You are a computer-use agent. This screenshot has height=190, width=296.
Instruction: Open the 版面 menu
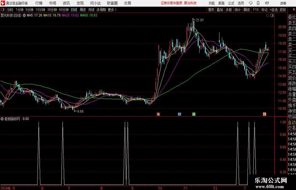click(221, 3)
